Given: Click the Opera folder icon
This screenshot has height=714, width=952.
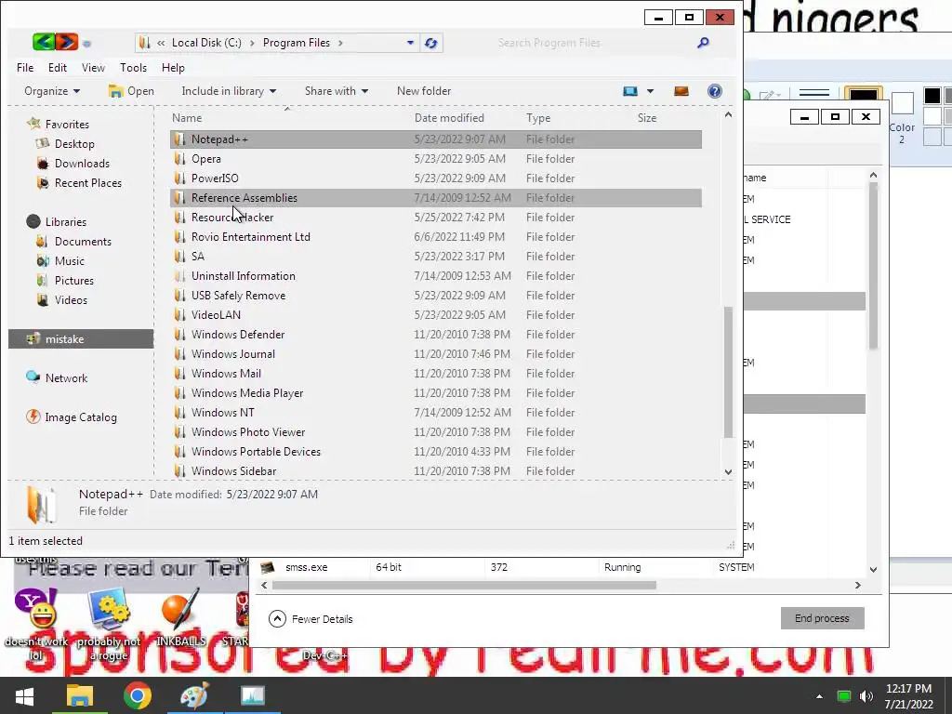Looking at the screenshot, I should coord(179,158).
